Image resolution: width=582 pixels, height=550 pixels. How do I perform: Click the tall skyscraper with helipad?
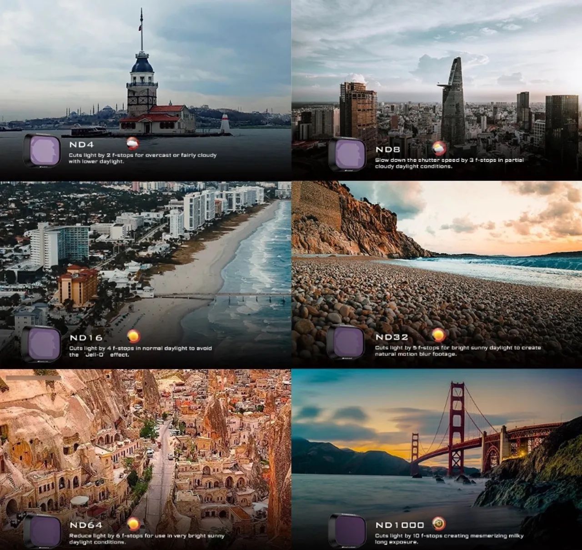(x=453, y=102)
